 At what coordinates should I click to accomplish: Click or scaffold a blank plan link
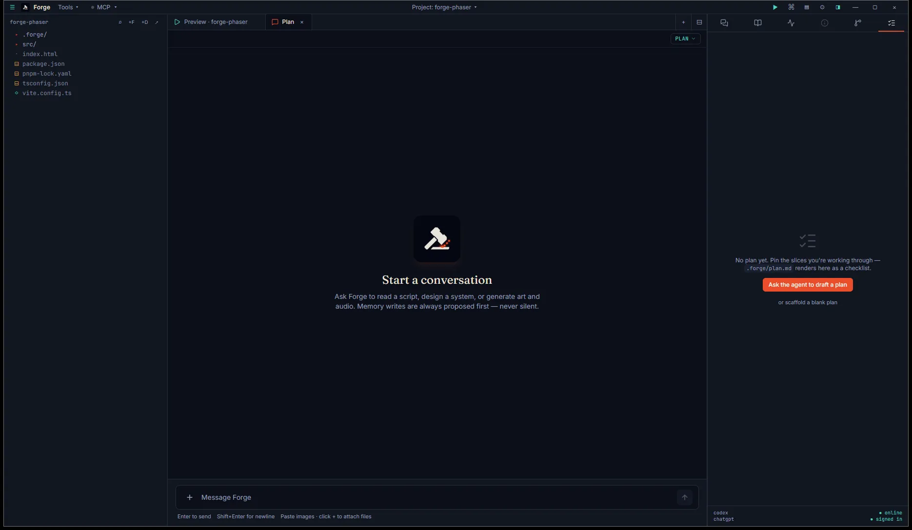pos(808,302)
